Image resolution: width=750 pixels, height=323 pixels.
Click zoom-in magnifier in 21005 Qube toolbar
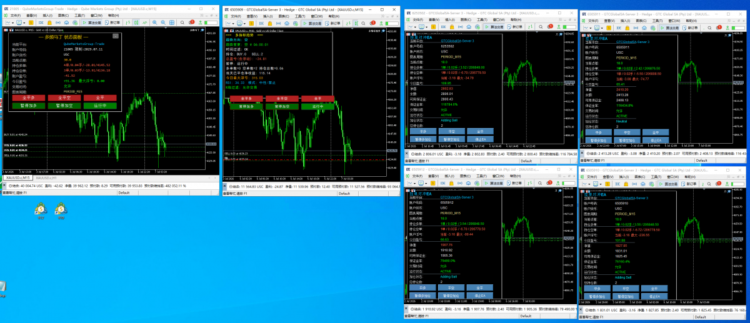[x=154, y=22]
